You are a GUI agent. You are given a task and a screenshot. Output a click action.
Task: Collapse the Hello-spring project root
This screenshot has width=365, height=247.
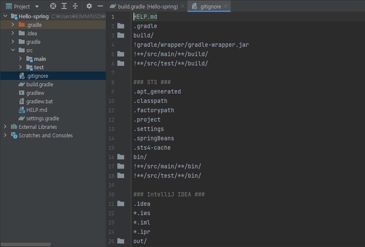coord(6,16)
